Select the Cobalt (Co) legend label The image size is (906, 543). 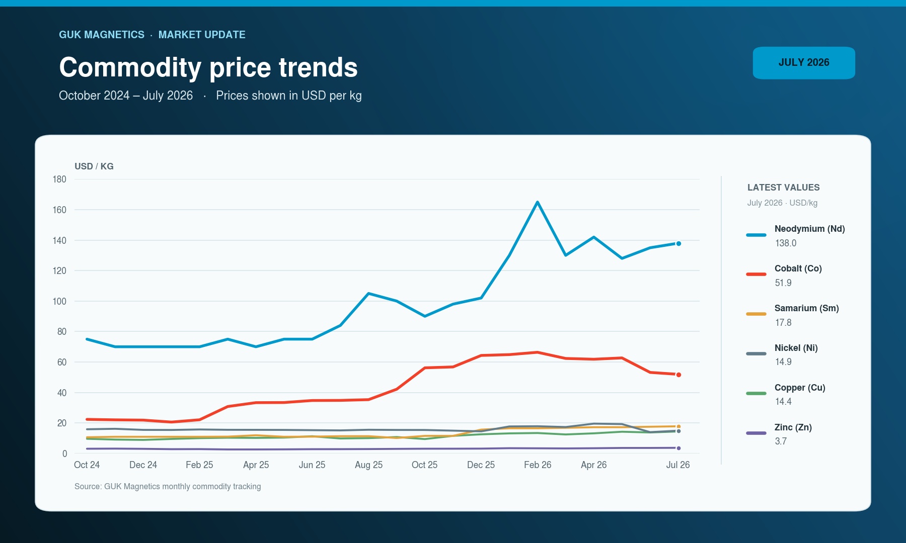(x=798, y=268)
